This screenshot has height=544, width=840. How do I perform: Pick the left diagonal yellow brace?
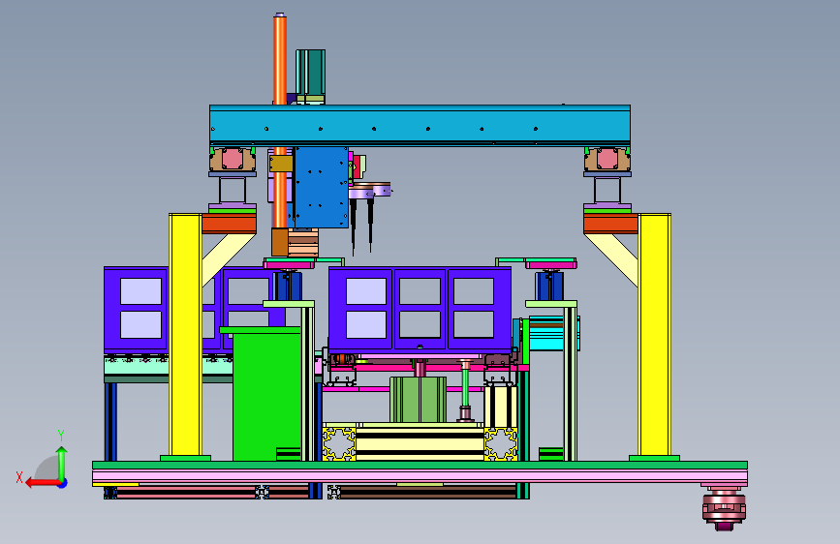point(227,258)
